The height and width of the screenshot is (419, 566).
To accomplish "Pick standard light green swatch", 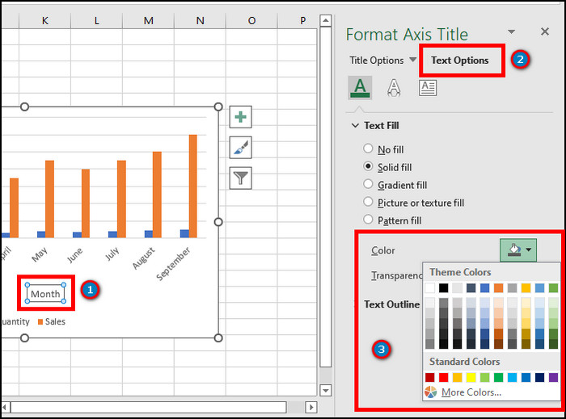I will click(484, 377).
